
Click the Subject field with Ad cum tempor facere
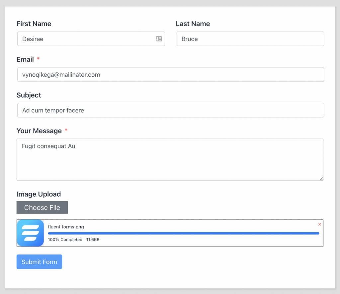point(171,110)
